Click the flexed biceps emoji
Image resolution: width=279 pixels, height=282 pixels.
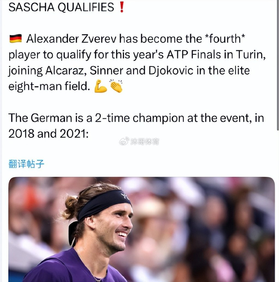(x=100, y=87)
